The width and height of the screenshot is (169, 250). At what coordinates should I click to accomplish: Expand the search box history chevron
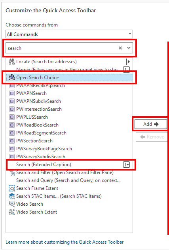pyautogui.click(x=129, y=48)
